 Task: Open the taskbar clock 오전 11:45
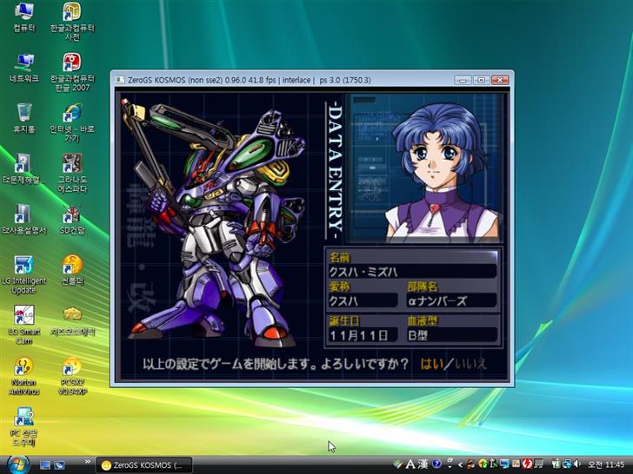click(606, 464)
